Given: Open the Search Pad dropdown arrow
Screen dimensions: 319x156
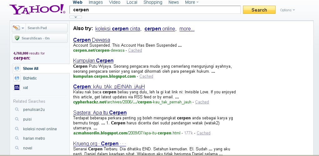Looking at the screenshot, I should pyautogui.click(x=23, y=28).
